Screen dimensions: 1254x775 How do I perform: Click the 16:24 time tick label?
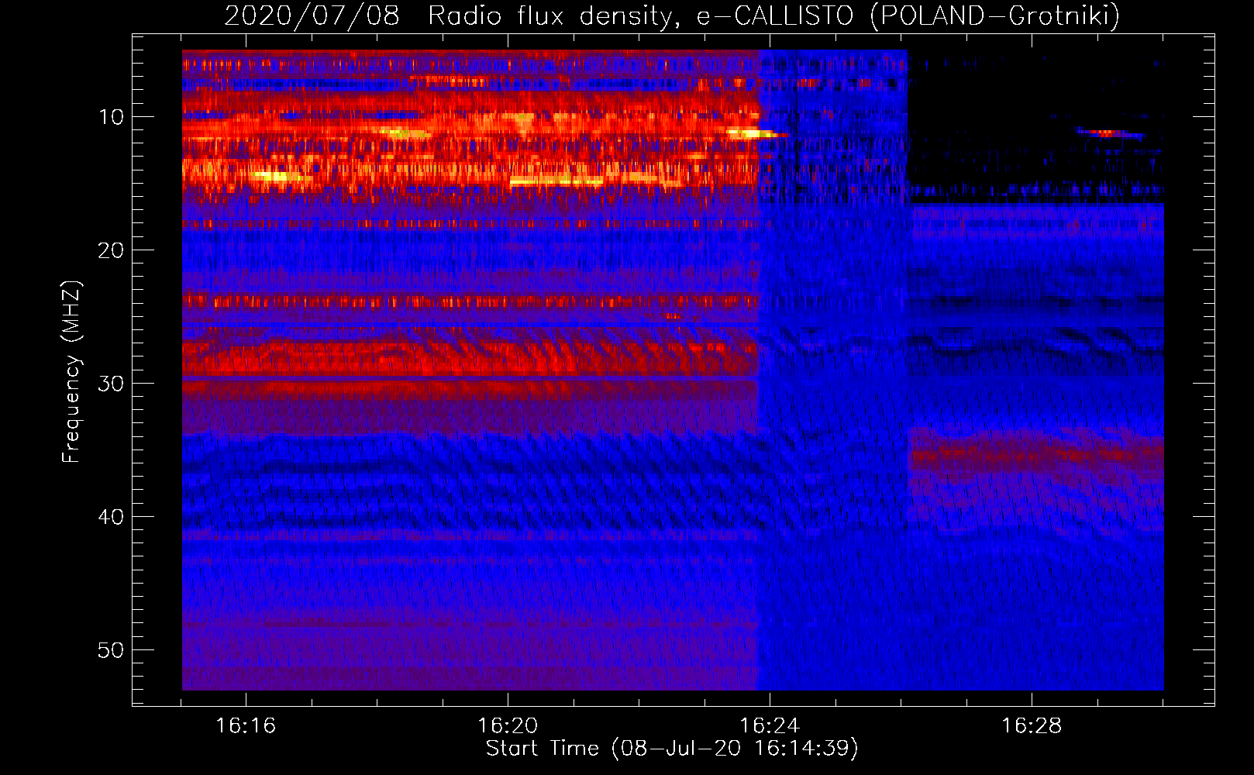770,726
